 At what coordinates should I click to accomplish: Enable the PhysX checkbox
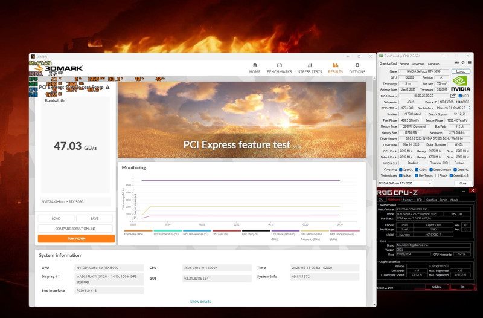coord(437,175)
